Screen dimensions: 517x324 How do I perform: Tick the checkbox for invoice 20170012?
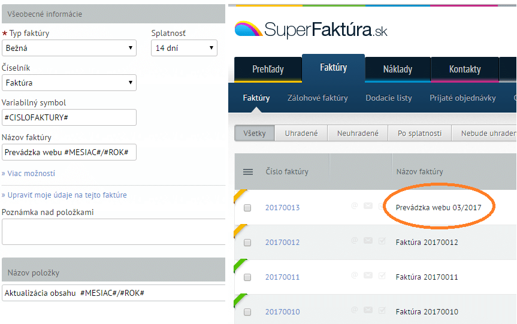pos(247,243)
